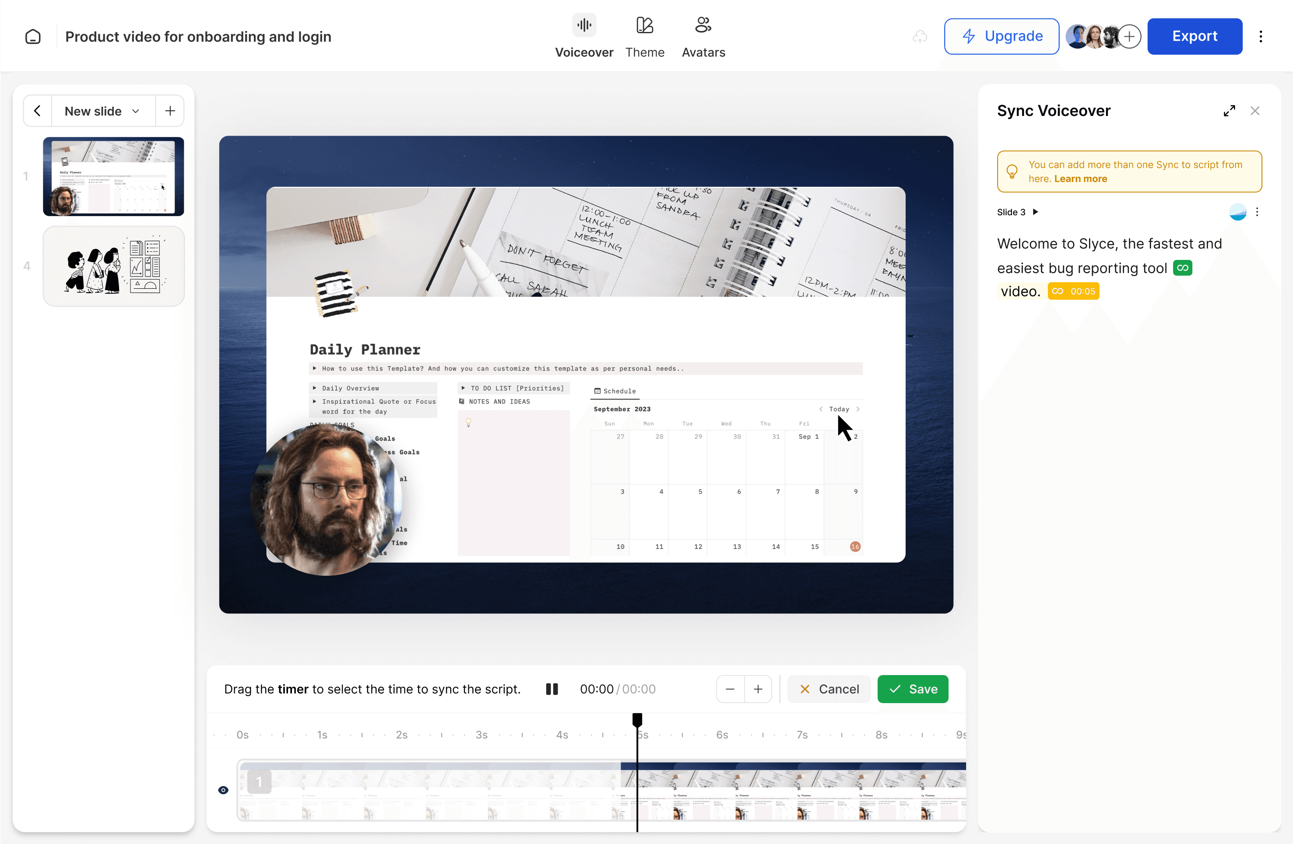Open the Learn more link

[x=1080, y=179]
